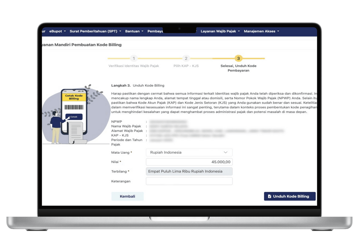Expand the Surat Pemberitahuan (SPT) menu
Screen dimensions: 359x233
coord(95,31)
